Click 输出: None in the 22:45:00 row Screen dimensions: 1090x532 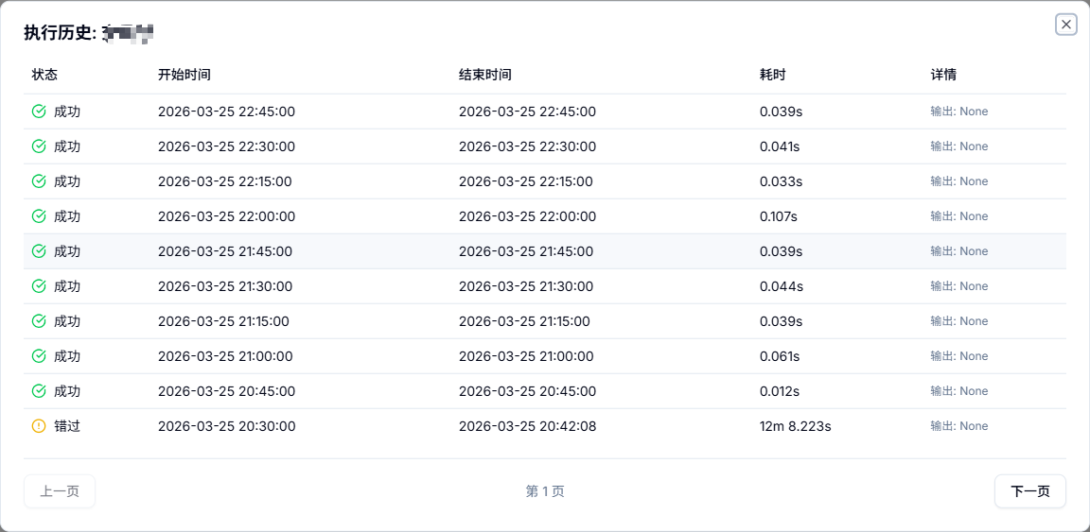pyautogui.click(x=959, y=112)
